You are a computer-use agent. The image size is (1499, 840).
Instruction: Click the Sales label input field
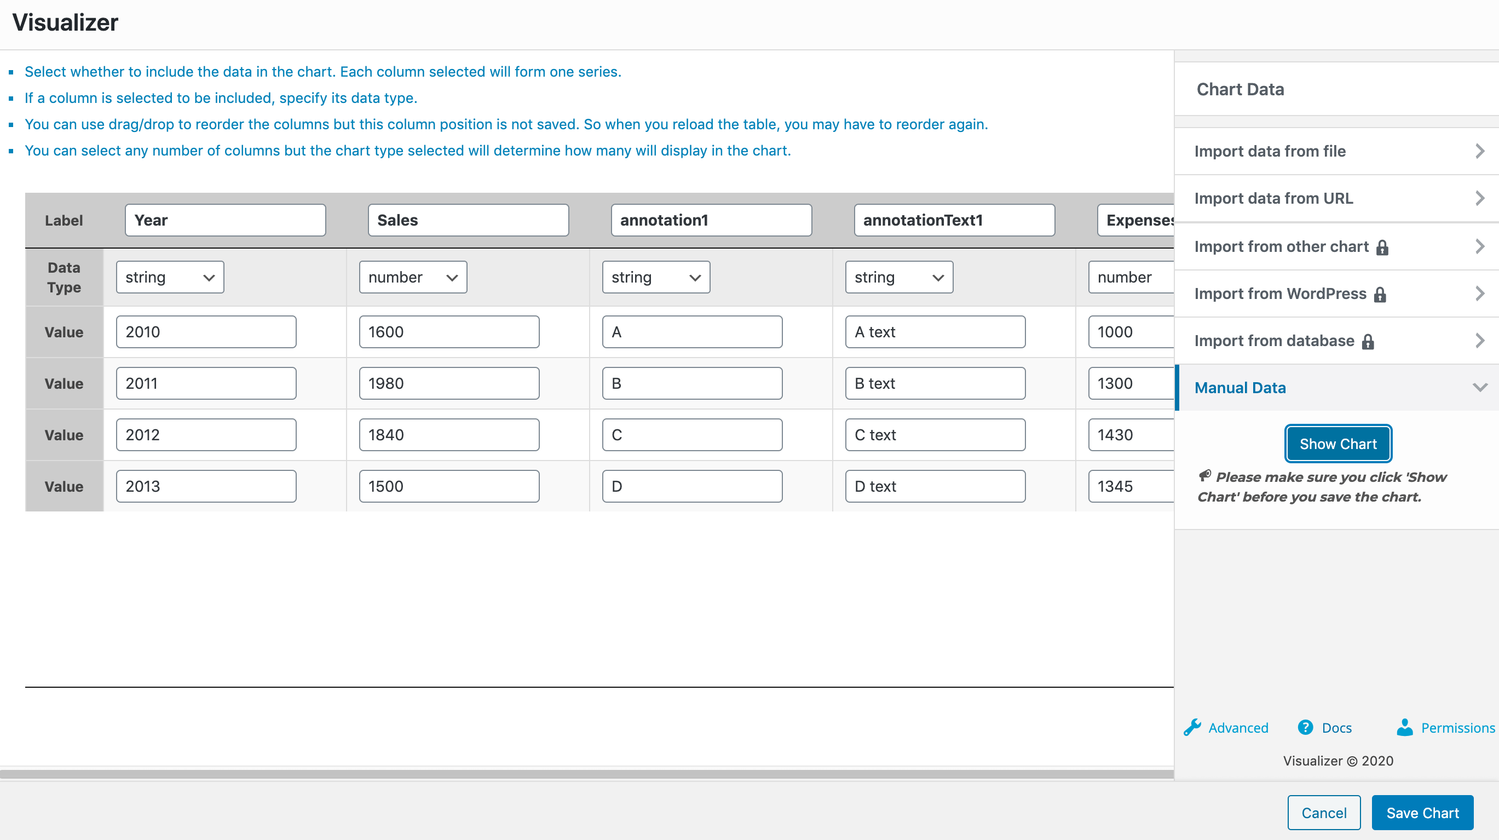(468, 221)
